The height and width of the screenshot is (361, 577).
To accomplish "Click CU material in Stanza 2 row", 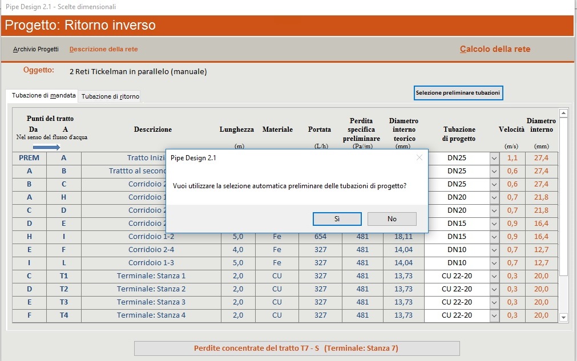I will pyautogui.click(x=277, y=289).
